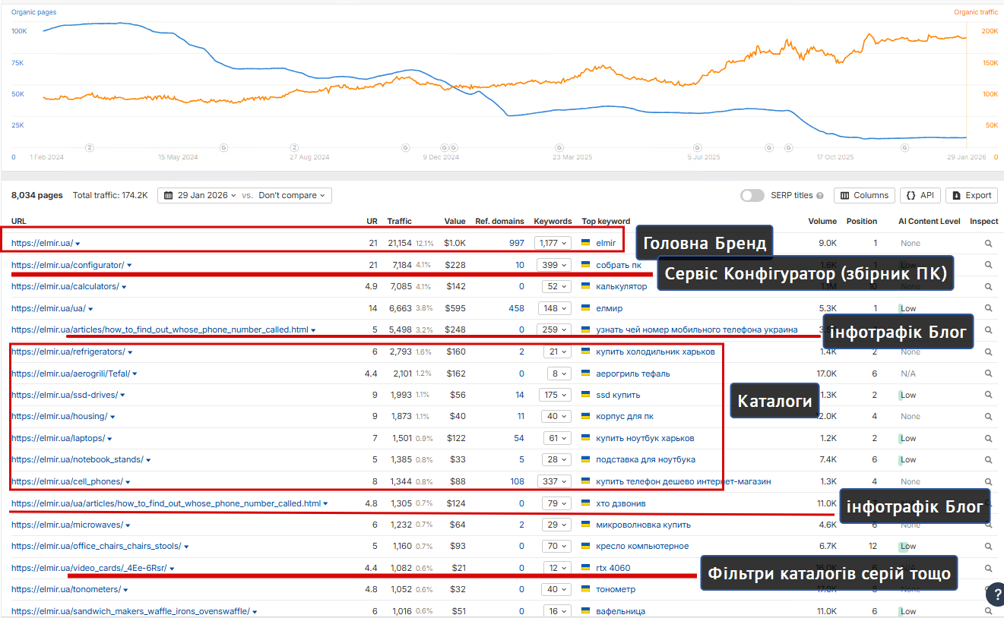Click the help icon beside SERP titles

pos(820,196)
